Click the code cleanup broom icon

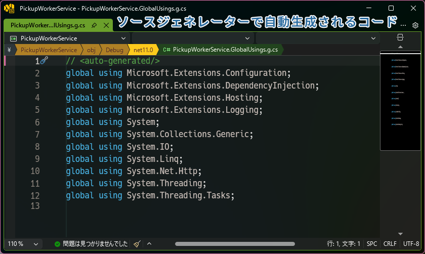[137, 244]
